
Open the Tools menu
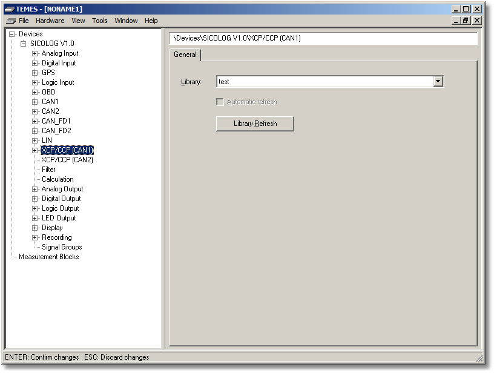pyautogui.click(x=99, y=21)
